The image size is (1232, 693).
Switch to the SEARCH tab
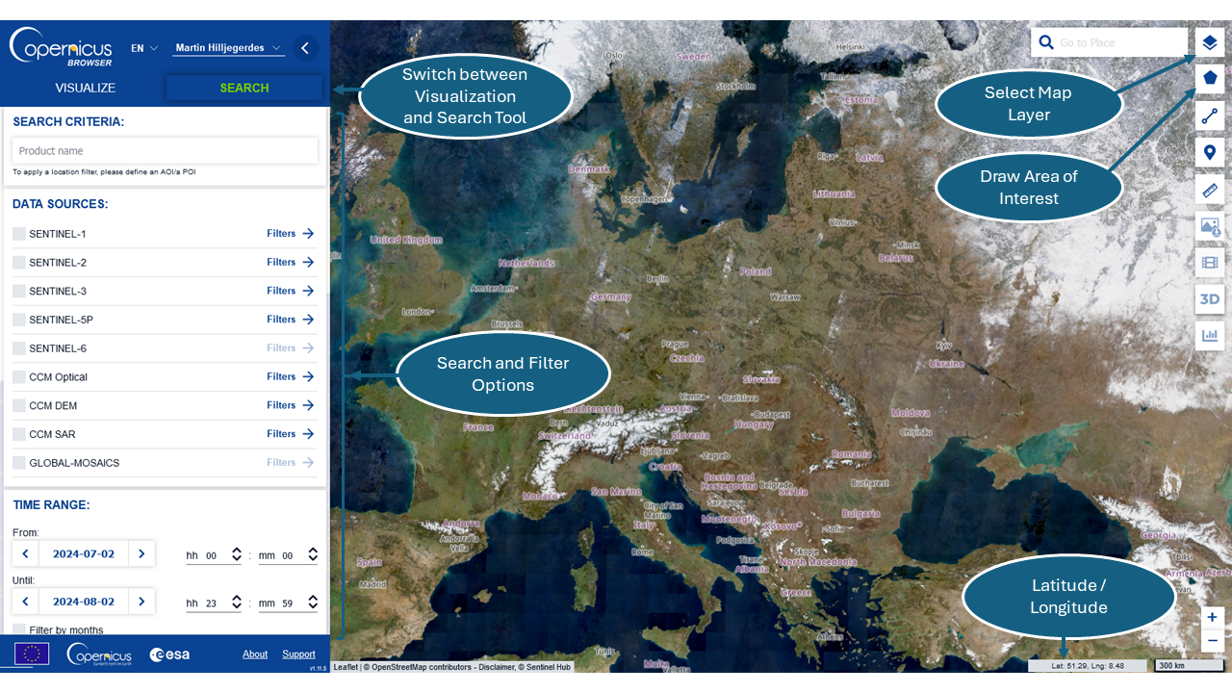click(244, 88)
